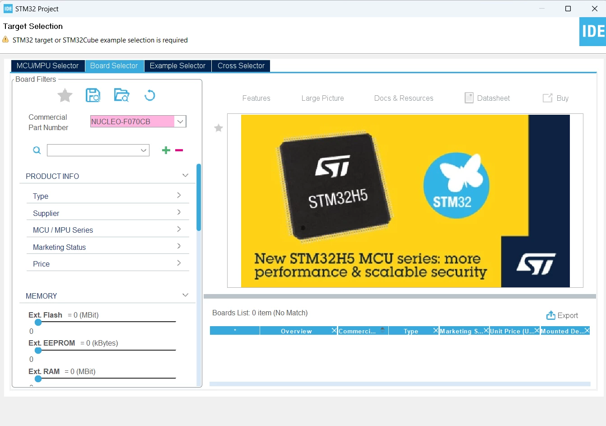Expand the Supplier filter row
This screenshot has width=606, height=426.
click(x=107, y=213)
